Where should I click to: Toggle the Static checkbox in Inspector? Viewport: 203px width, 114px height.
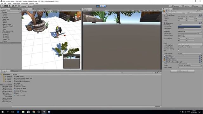(196, 11)
